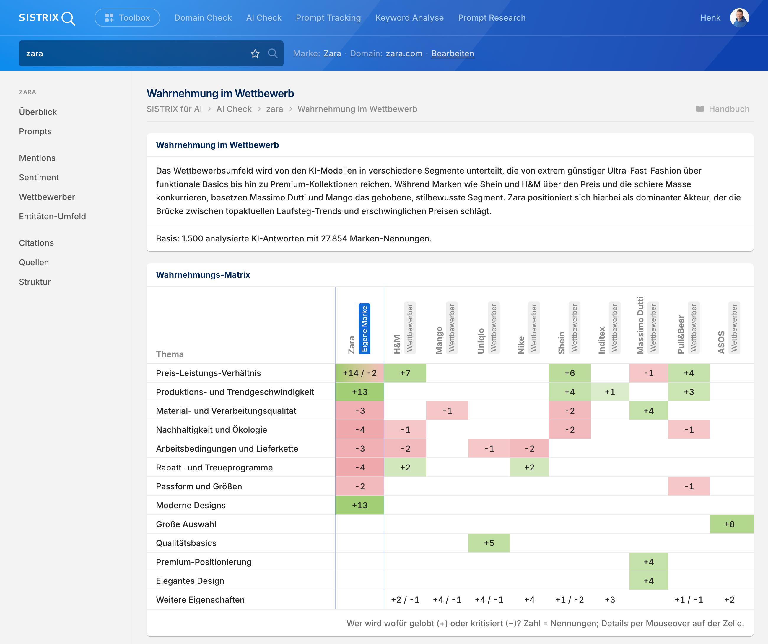Open Überblick in the sidebar

tap(38, 112)
